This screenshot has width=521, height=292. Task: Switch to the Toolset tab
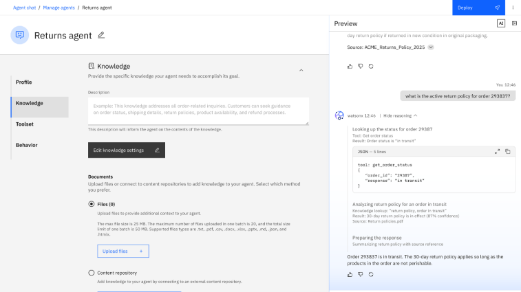(24, 124)
